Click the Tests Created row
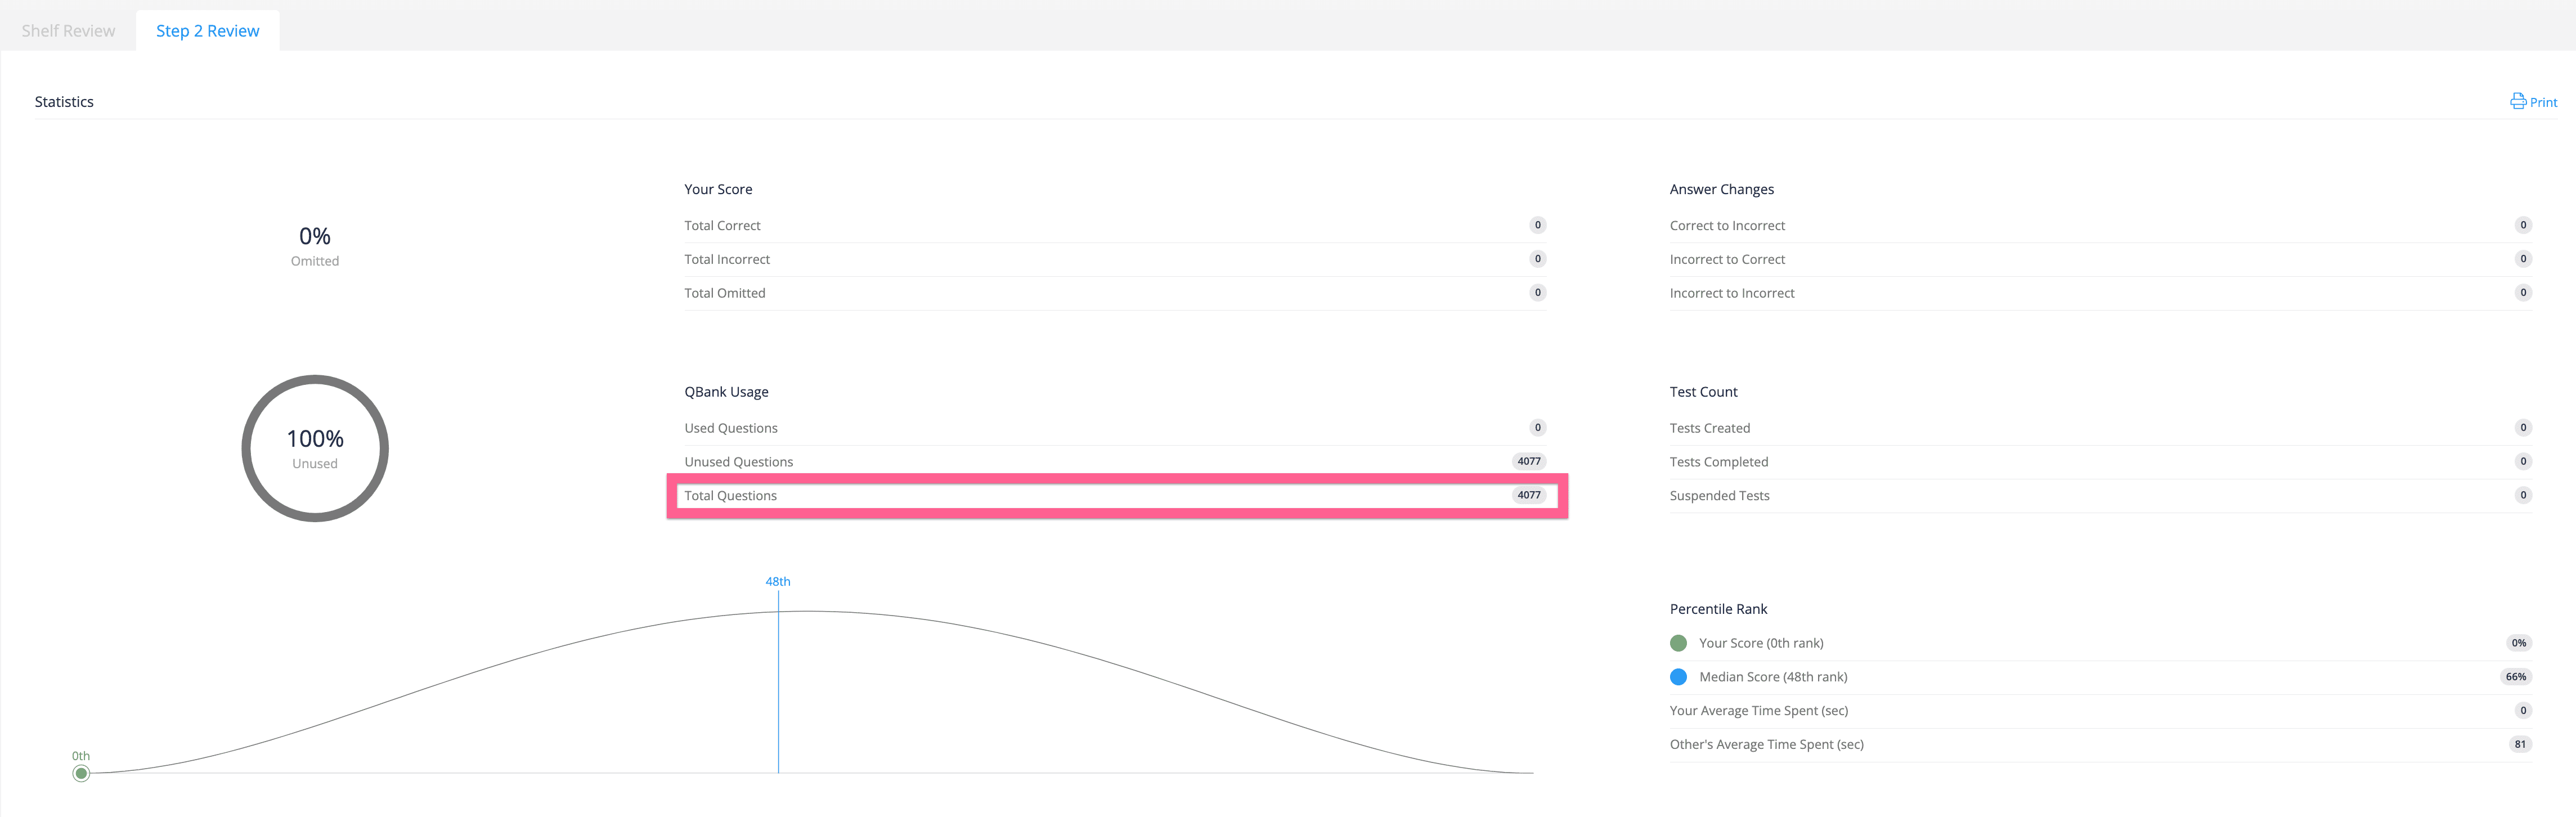 (2100, 428)
